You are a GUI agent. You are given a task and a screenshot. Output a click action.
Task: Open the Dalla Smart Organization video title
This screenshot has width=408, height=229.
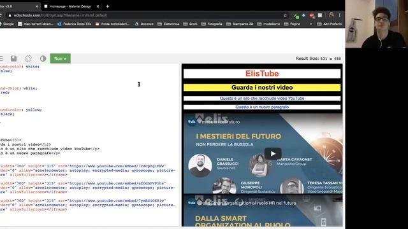[x=247, y=203]
